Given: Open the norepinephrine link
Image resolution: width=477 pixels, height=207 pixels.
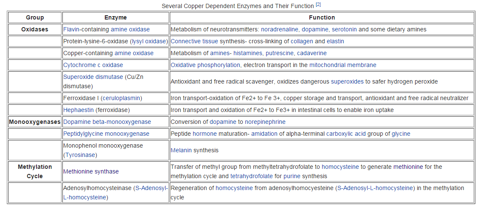Looking at the screenshot, I should pos(265,122).
